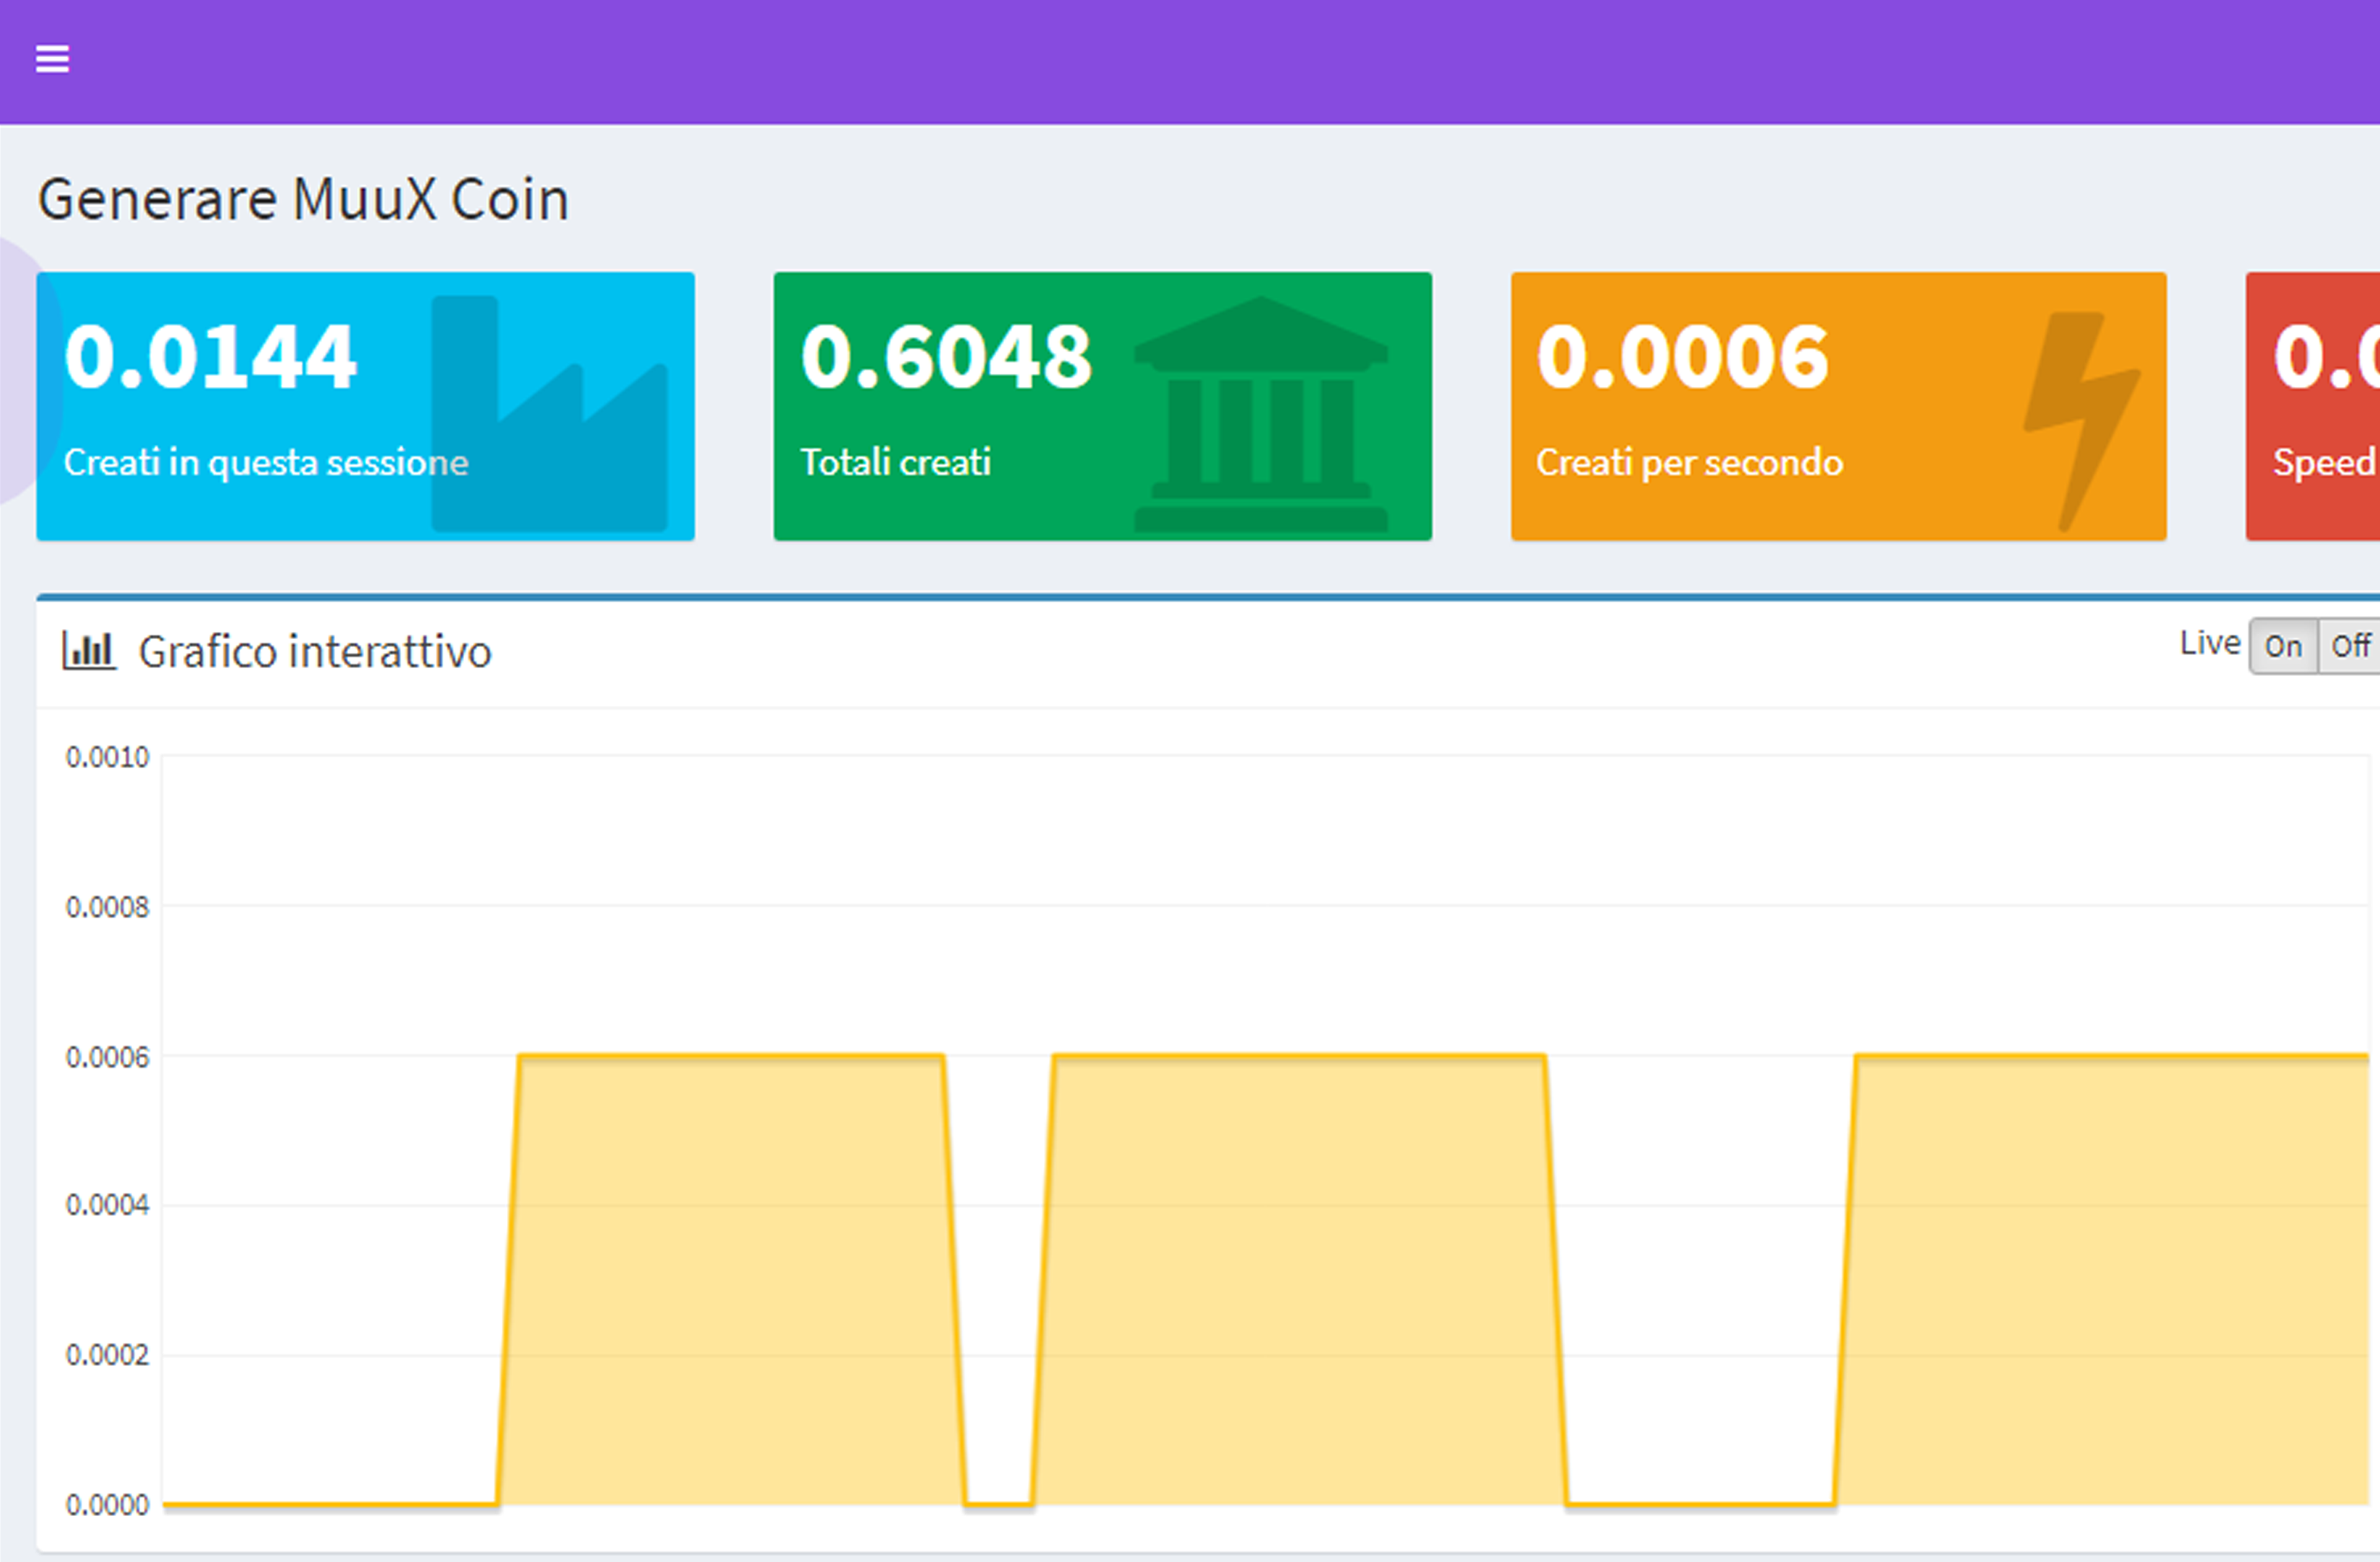2380x1562 pixels.
Task: Click the 'Creati in questa sessione' label
Action: [266, 462]
